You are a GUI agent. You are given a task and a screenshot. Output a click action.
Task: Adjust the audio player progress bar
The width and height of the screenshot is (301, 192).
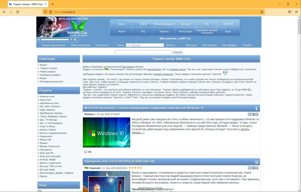[55, 40]
